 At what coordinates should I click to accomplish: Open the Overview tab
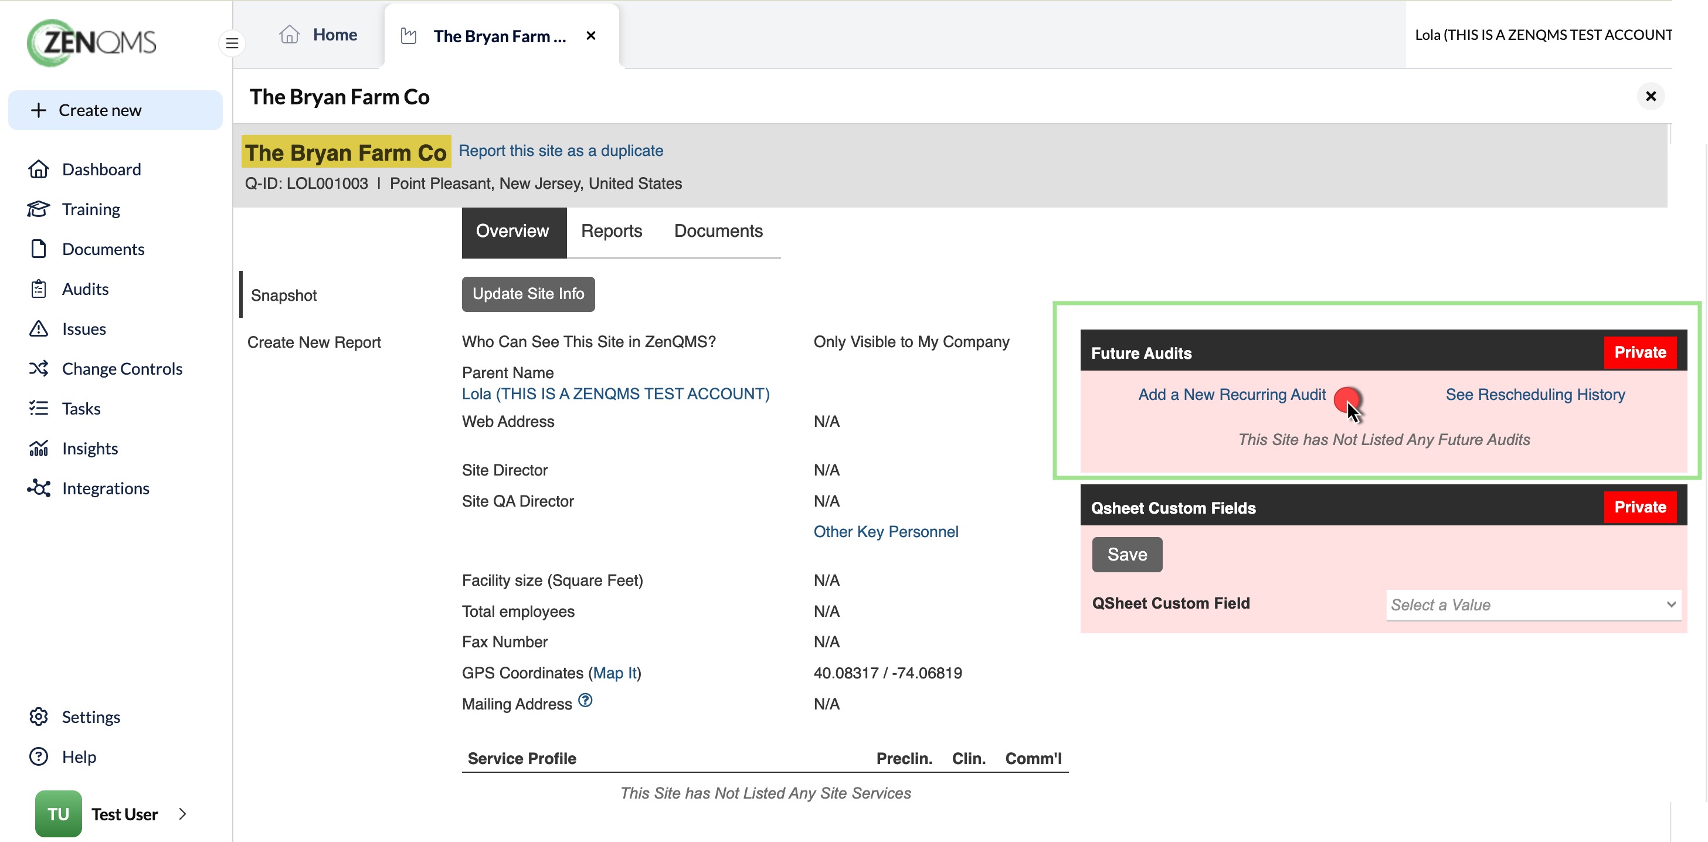tap(513, 232)
